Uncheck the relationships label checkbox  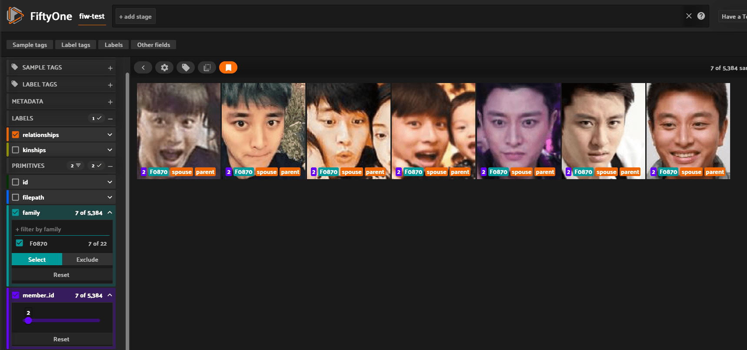coord(16,135)
